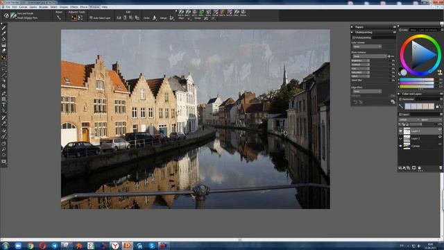Collapse the Underpainting panel
The height and width of the screenshot is (250, 444).
coord(352,33)
